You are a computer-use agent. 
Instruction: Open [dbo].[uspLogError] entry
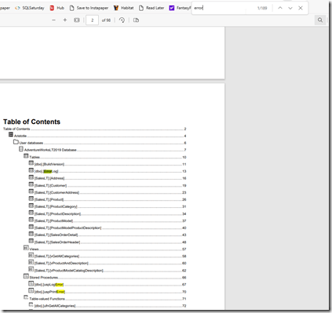point(49,285)
